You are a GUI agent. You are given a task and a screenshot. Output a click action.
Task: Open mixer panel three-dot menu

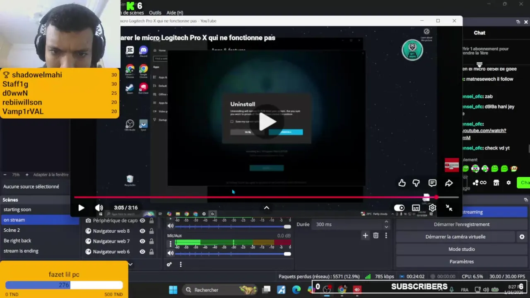(181, 264)
